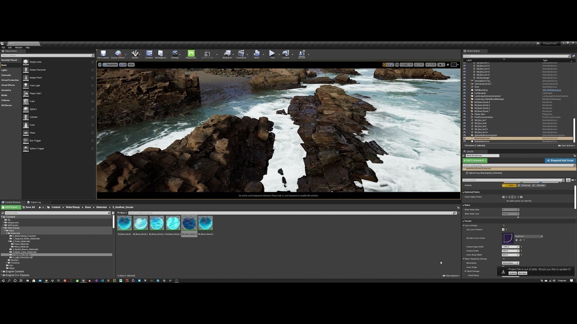Click the Update button in the notification
The width and height of the screenshot is (577, 324).
(x=513, y=273)
